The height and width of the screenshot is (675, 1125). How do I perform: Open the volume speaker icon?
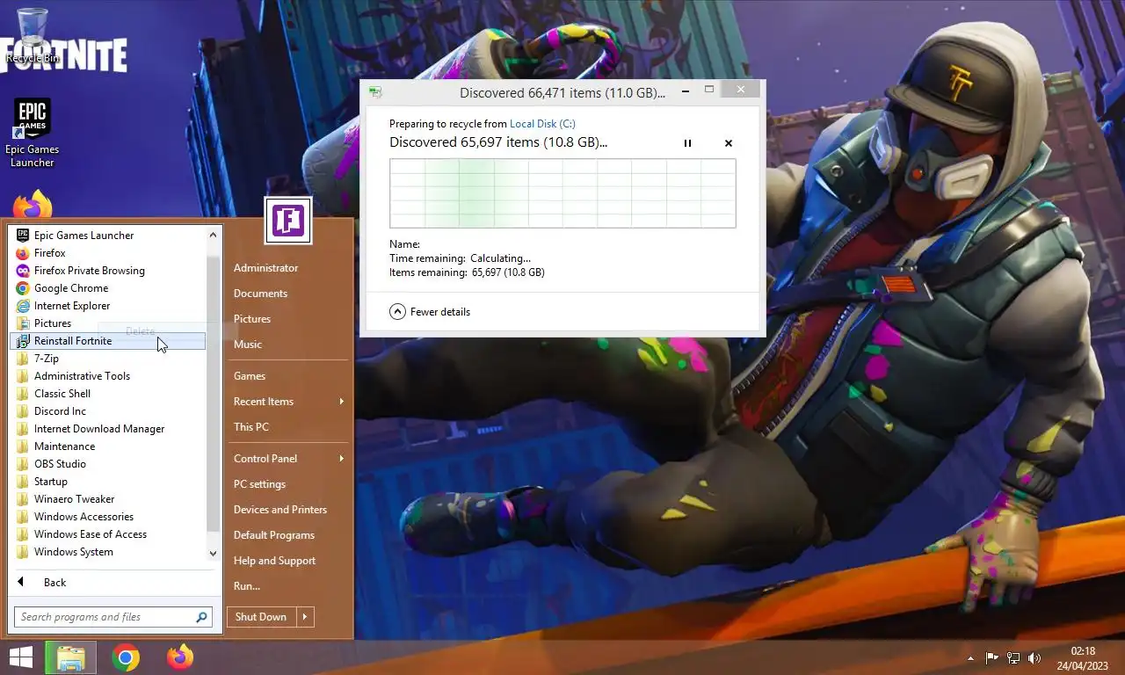(1034, 657)
